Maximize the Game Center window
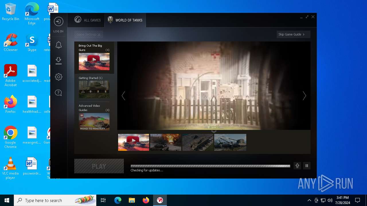The image size is (367, 206). coord(307,17)
